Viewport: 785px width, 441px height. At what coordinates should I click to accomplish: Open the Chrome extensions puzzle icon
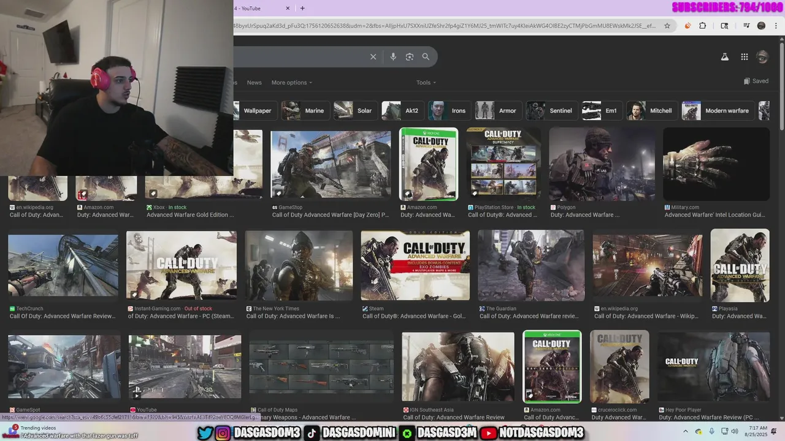coord(703,26)
